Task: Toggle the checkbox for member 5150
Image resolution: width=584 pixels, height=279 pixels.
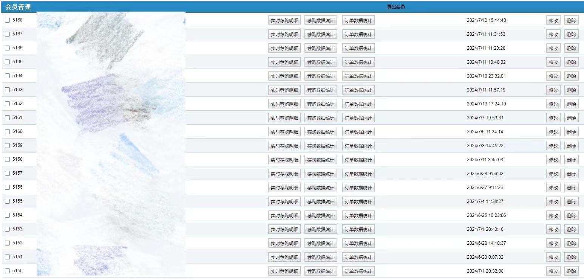Action: [x=7, y=271]
